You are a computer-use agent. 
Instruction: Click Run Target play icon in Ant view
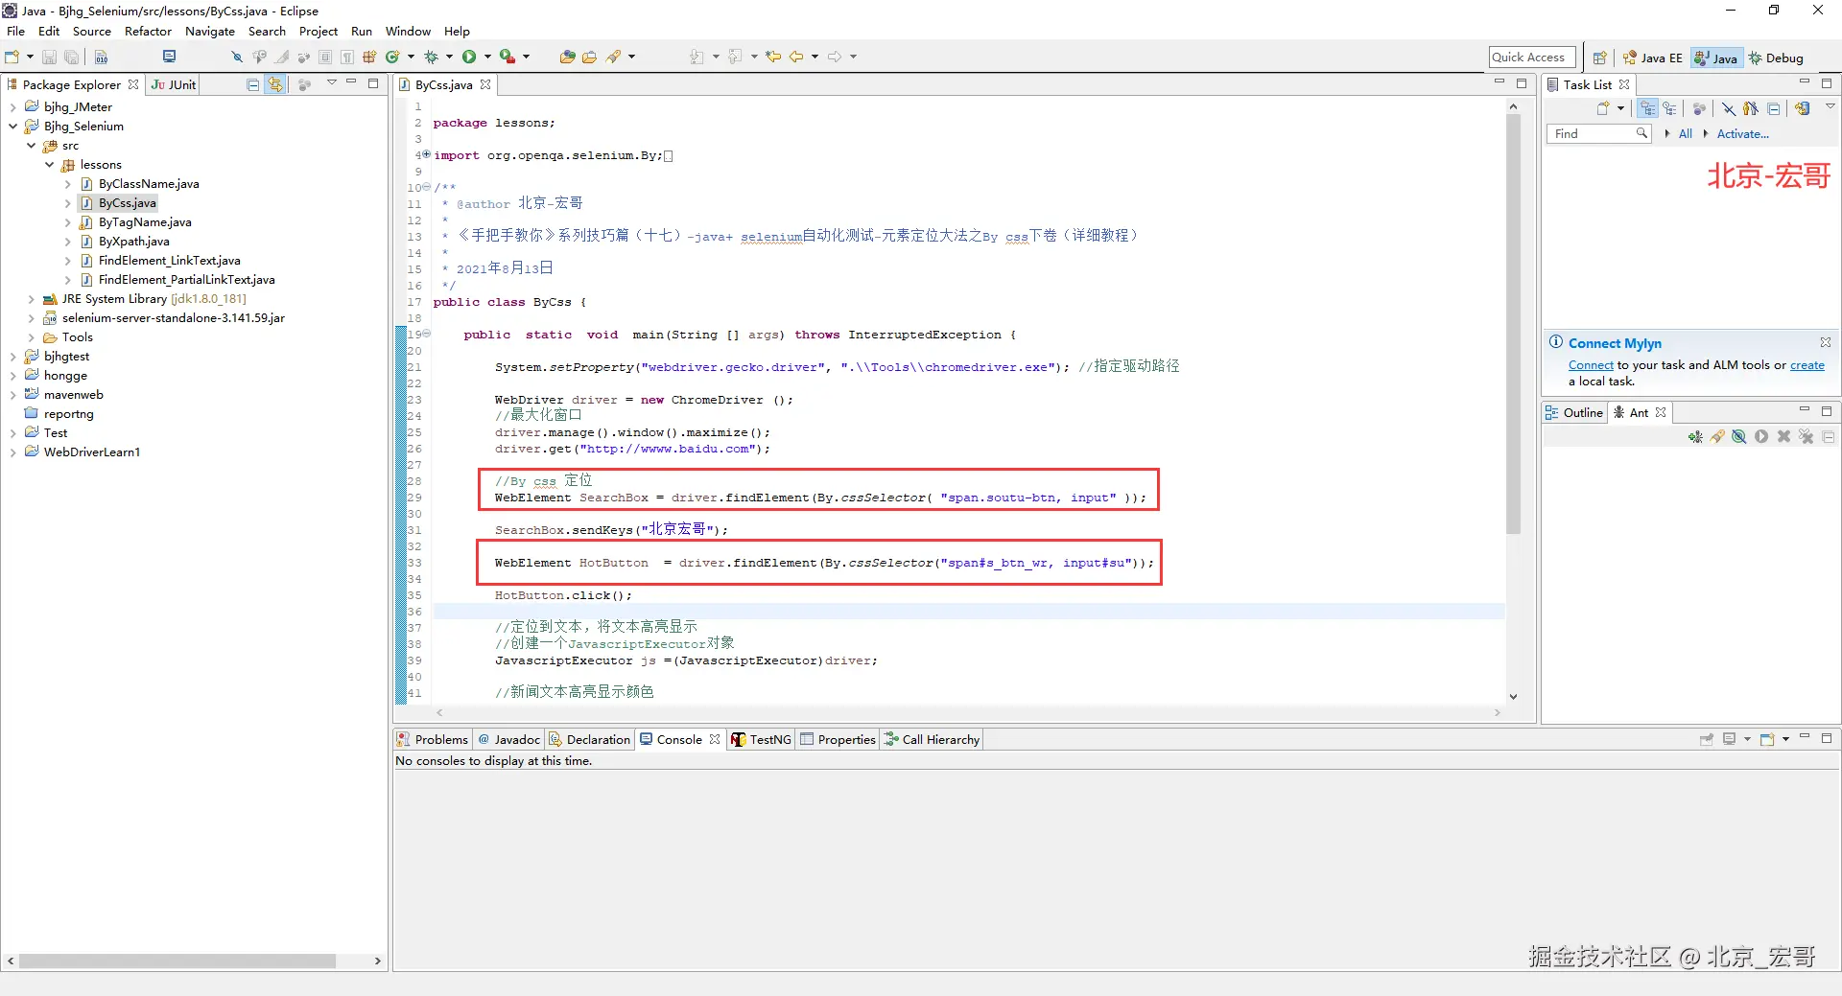tap(1761, 437)
